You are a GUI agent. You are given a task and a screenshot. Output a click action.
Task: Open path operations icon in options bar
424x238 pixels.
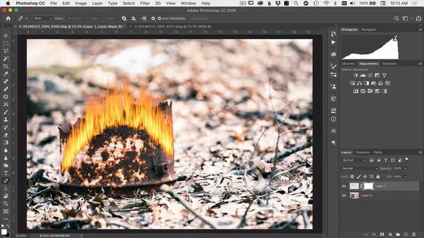coord(124,19)
